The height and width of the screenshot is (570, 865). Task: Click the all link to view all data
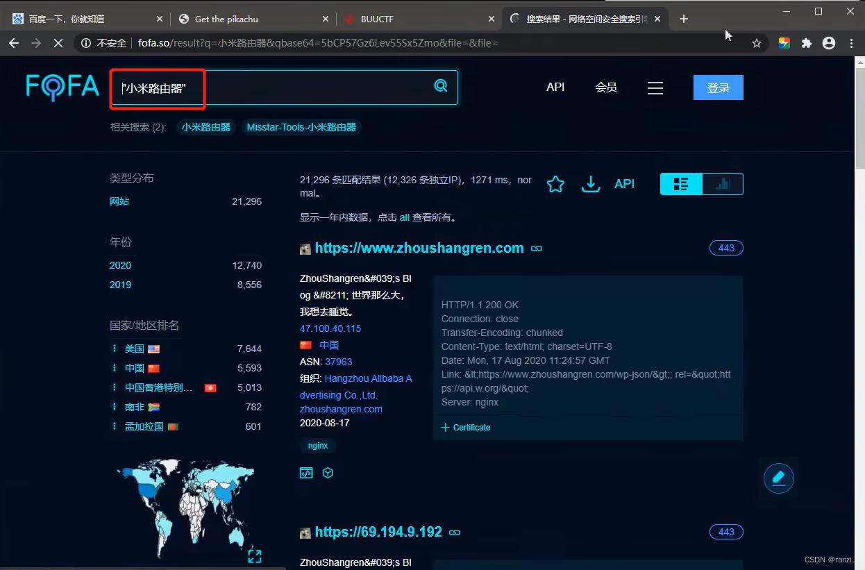[x=404, y=217]
